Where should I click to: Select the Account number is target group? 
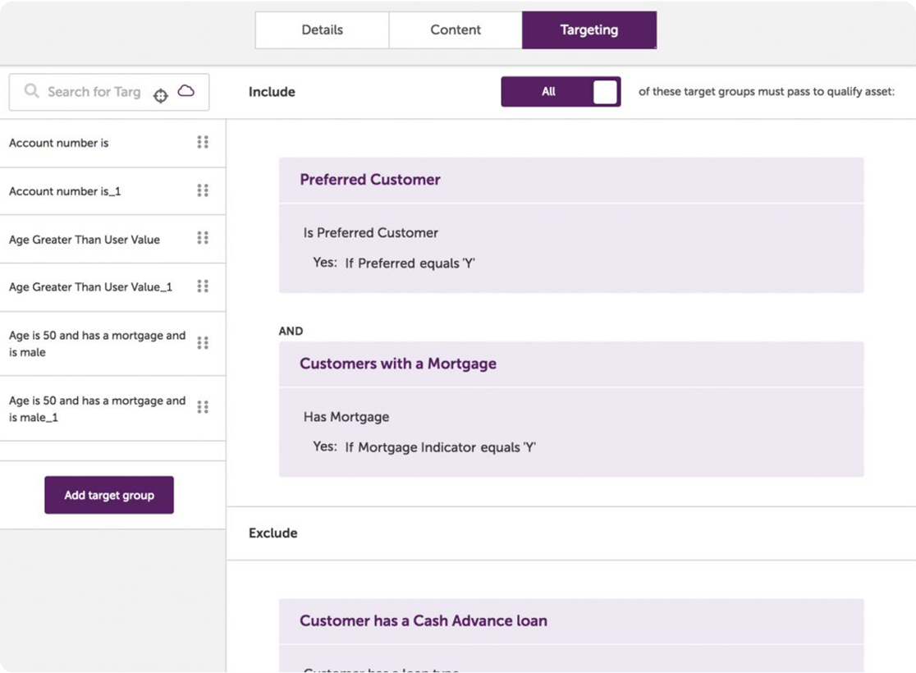[x=62, y=142]
